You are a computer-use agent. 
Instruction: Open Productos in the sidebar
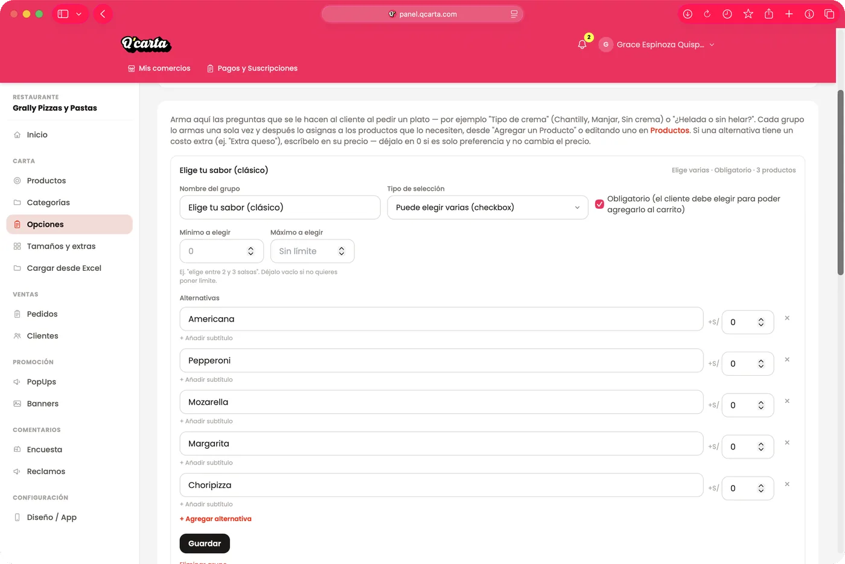[x=69, y=180]
